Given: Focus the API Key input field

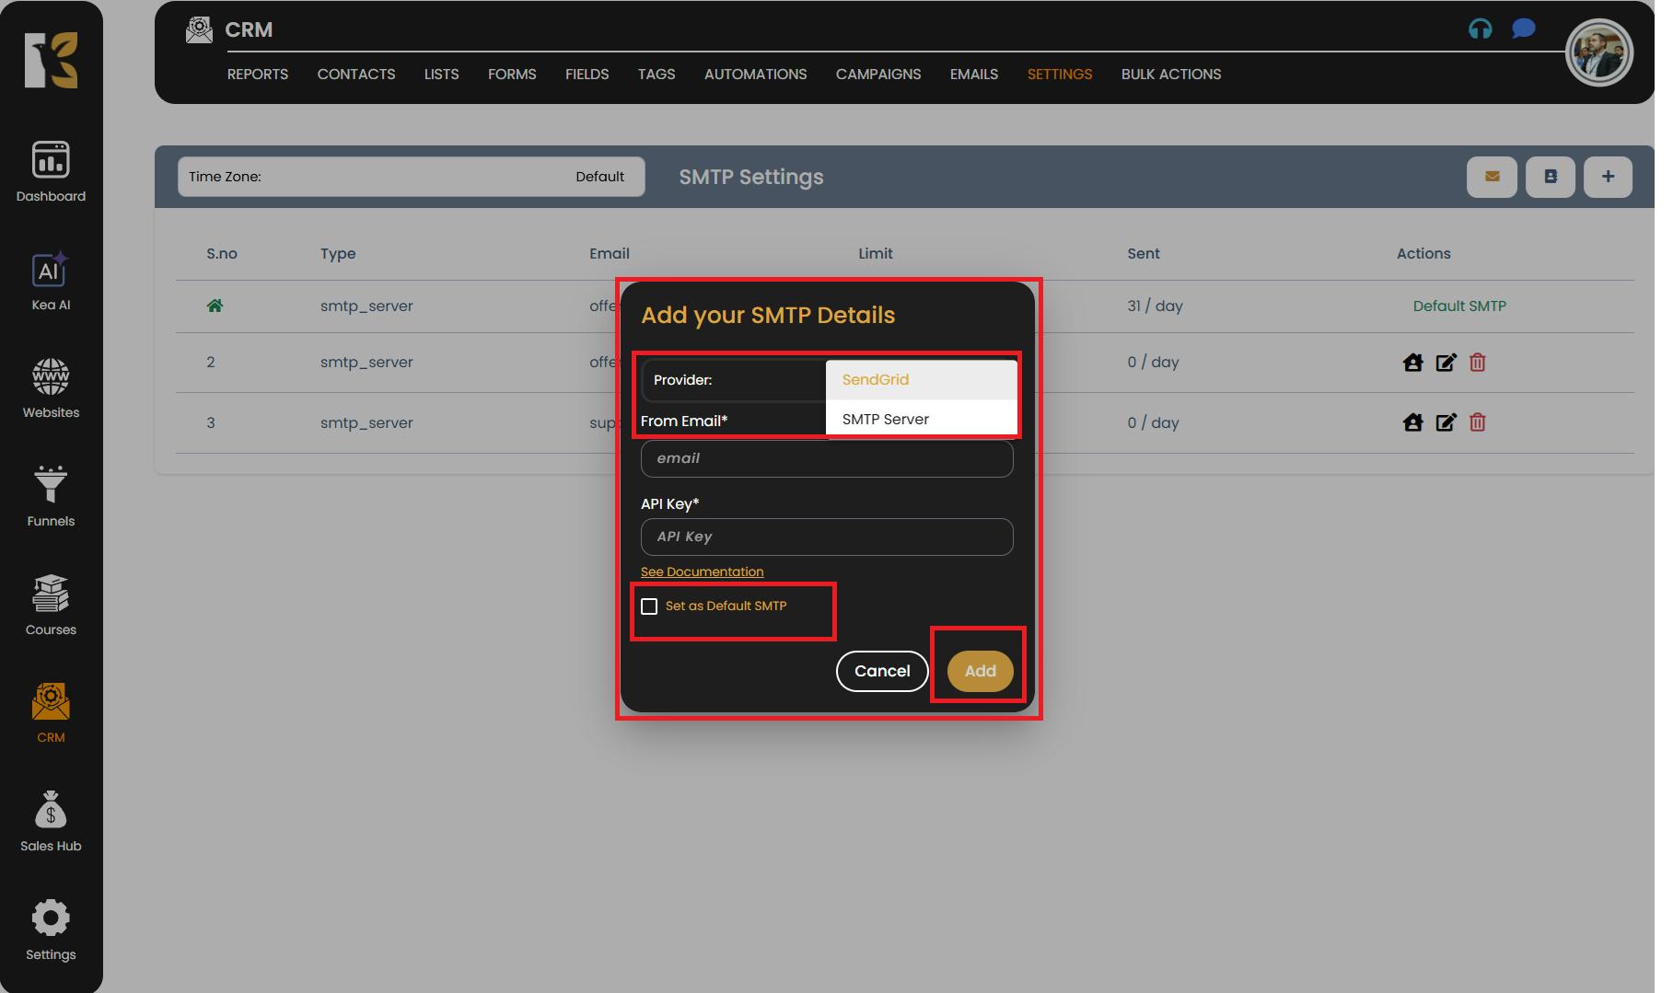Looking at the screenshot, I should pyautogui.click(x=826, y=537).
